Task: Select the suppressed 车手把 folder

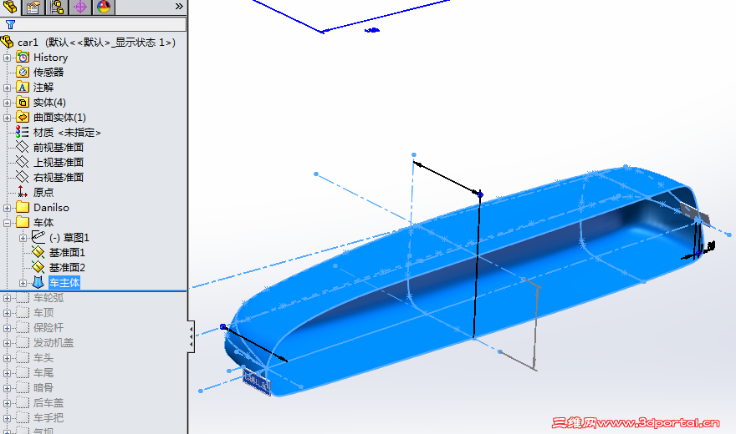Action: (49, 417)
